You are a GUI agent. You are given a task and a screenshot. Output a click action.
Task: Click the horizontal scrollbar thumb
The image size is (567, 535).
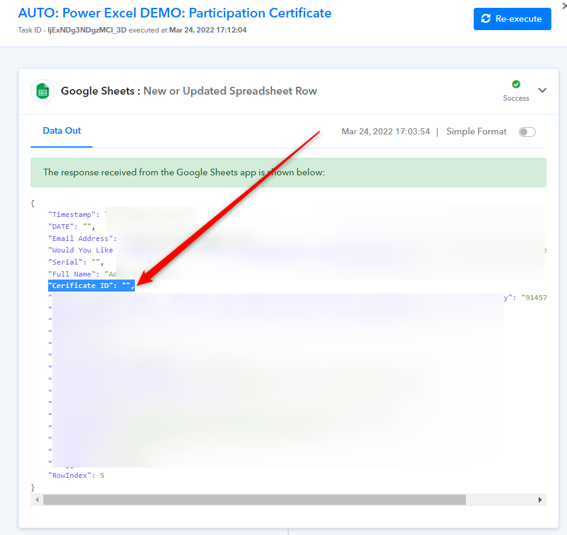pos(255,500)
